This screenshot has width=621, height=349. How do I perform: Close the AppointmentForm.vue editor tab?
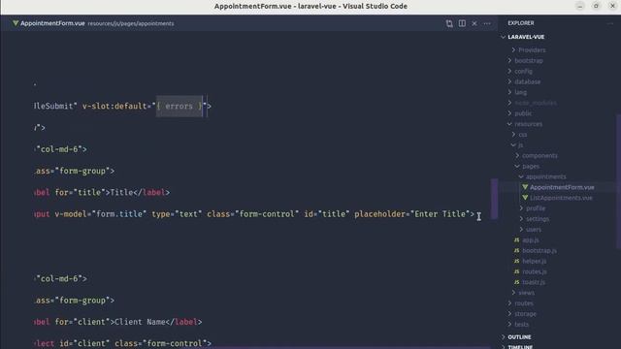474,23
